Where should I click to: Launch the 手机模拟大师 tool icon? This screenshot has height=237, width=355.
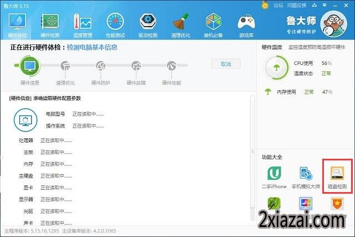pyautogui.click(x=306, y=173)
